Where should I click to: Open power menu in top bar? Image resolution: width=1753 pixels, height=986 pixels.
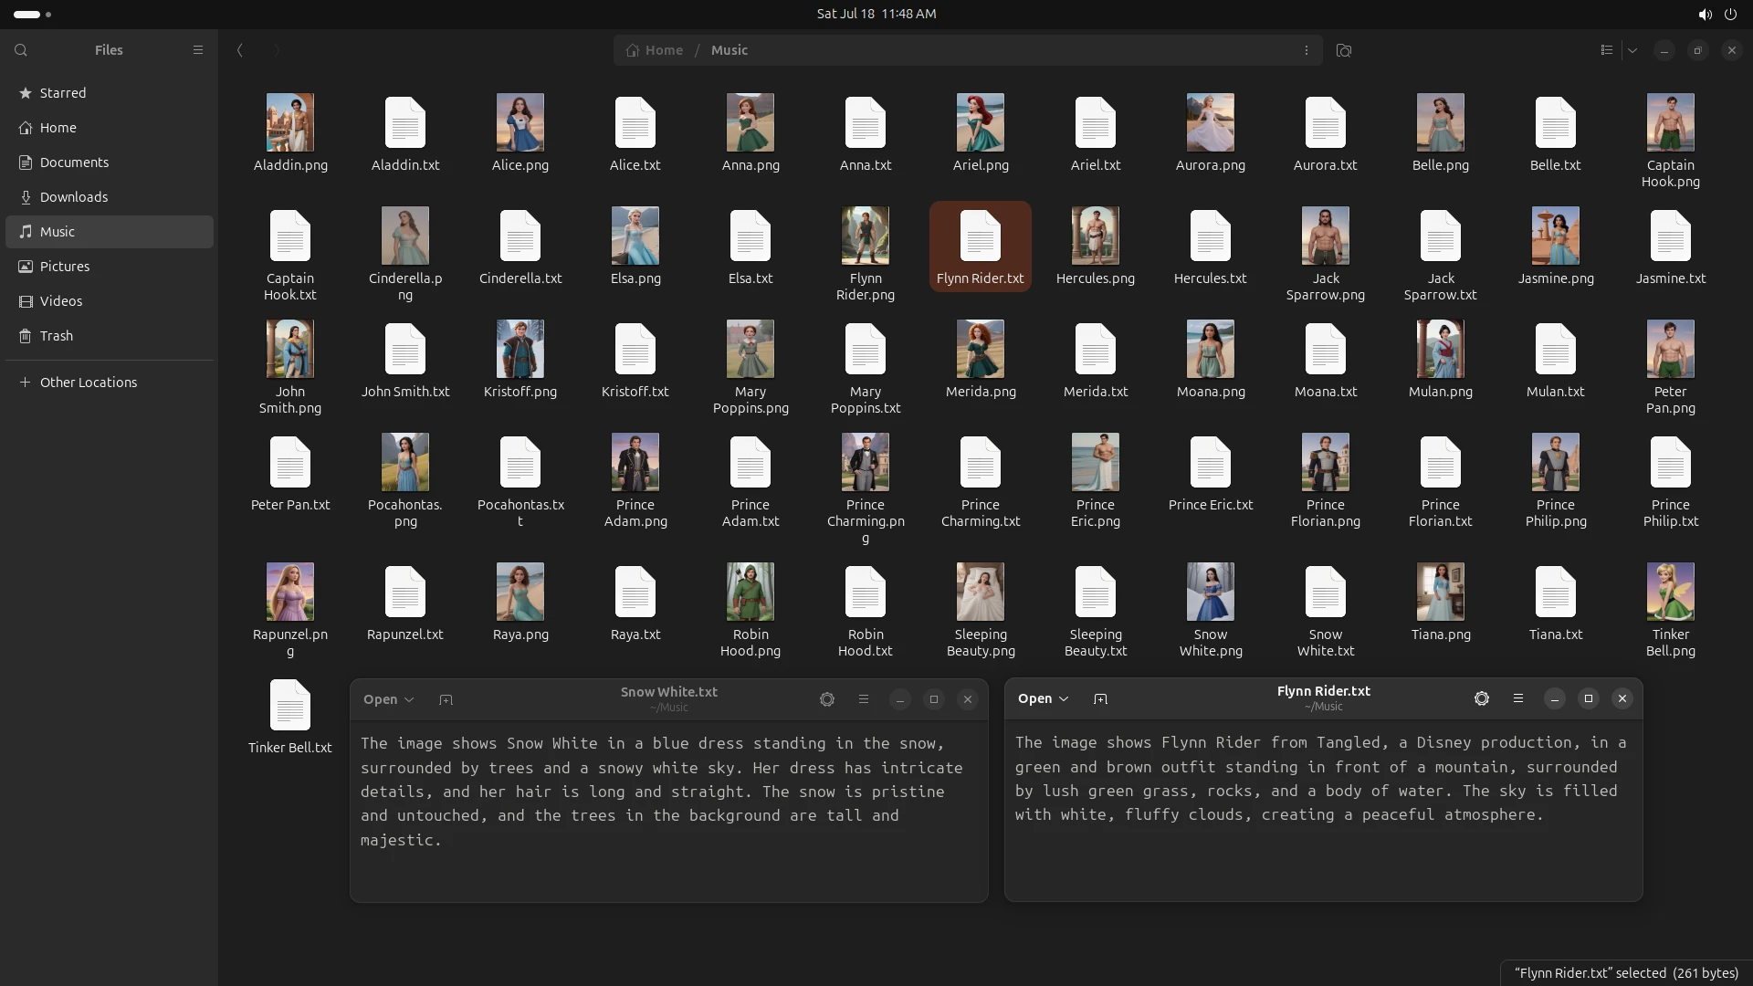(x=1730, y=14)
